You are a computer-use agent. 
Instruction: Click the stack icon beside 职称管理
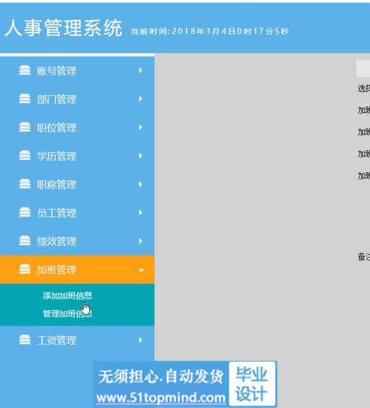point(25,184)
